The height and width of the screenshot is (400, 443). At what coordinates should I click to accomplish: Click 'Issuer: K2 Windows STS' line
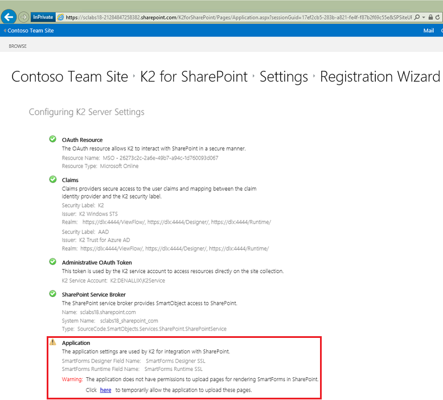pos(90,214)
